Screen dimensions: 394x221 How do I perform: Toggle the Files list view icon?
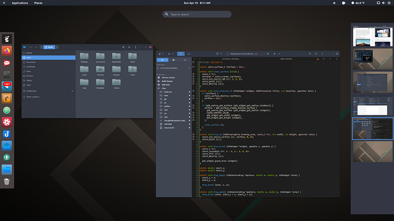[x=131, y=47]
